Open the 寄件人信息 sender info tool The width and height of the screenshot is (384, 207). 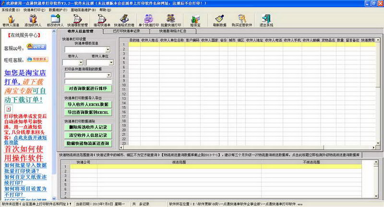[x=11, y=21]
